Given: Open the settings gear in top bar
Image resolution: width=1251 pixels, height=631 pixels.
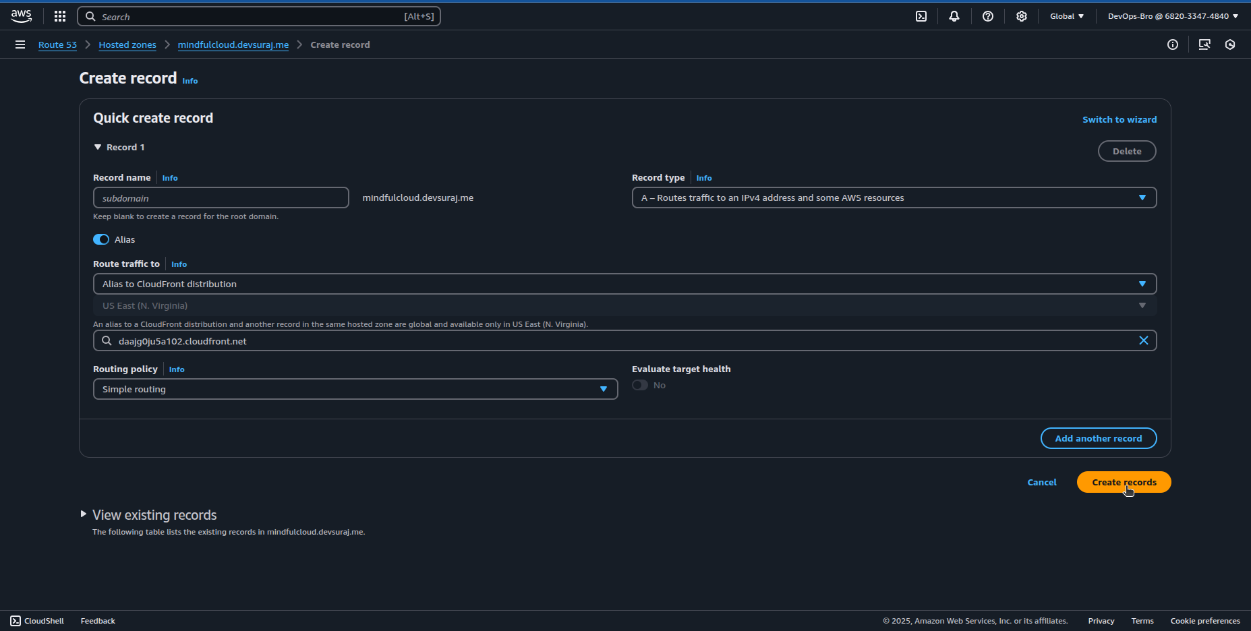Looking at the screenshot, I should pos(1022,16).
